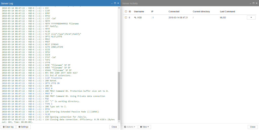The width and height of the screenshot is (259, 130).
Task: Select the VGD username cell
Action: [139, 17]
